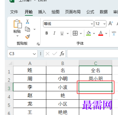118x115 pixels.
Task: Toggle Underline formatting
Action: point(62,33)
